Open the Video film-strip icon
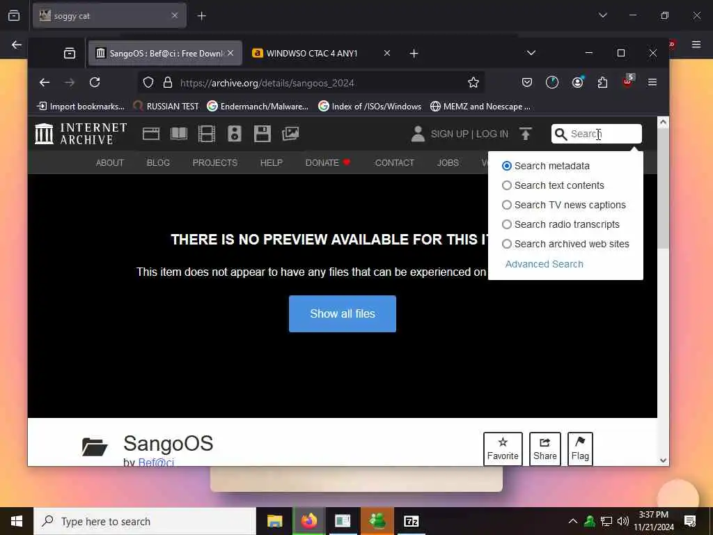This screenshot has width=713, height=535. tap(207, 134)
